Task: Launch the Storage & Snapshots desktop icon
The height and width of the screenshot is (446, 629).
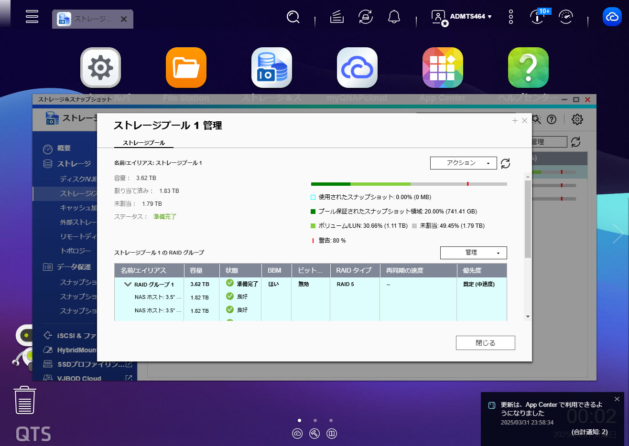Action: point(271,68)
